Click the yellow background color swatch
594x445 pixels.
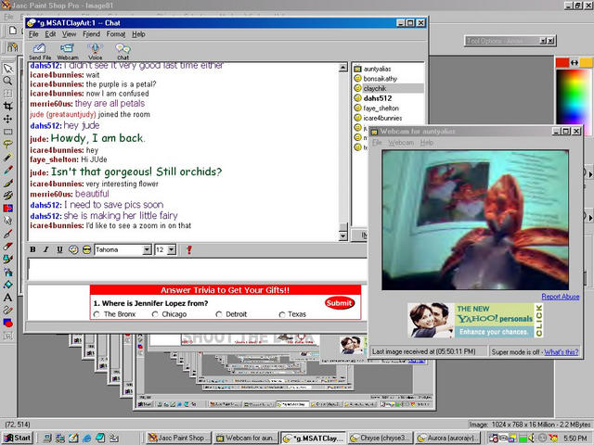click(x=586, y=63)
